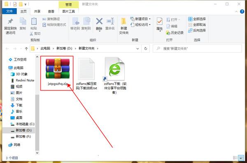
Task: Click Invert Selection (反向选择)
Action: point(197,30)
